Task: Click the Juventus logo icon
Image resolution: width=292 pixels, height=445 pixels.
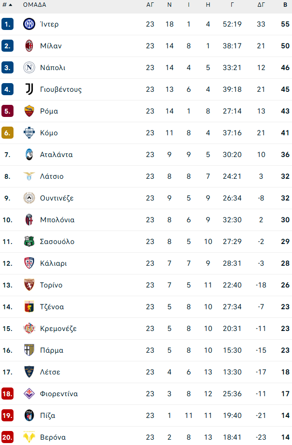Action: coord(29,89)
